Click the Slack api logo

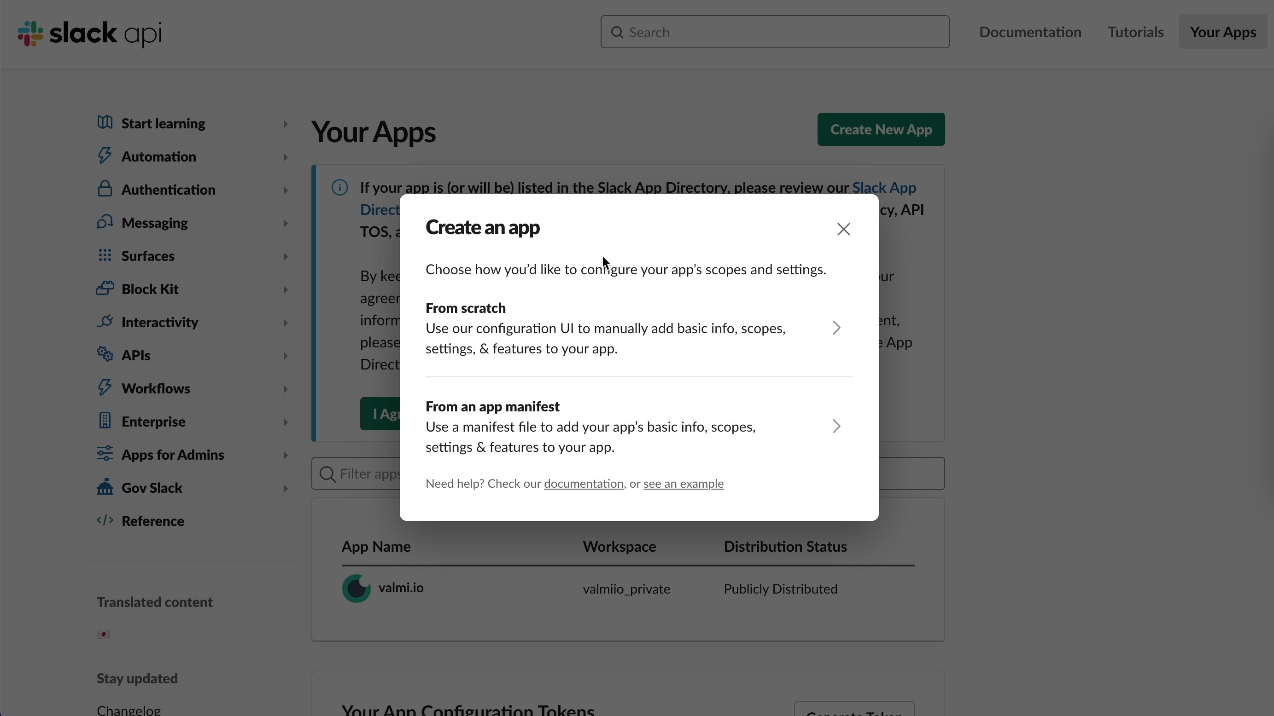pos(89,34)
